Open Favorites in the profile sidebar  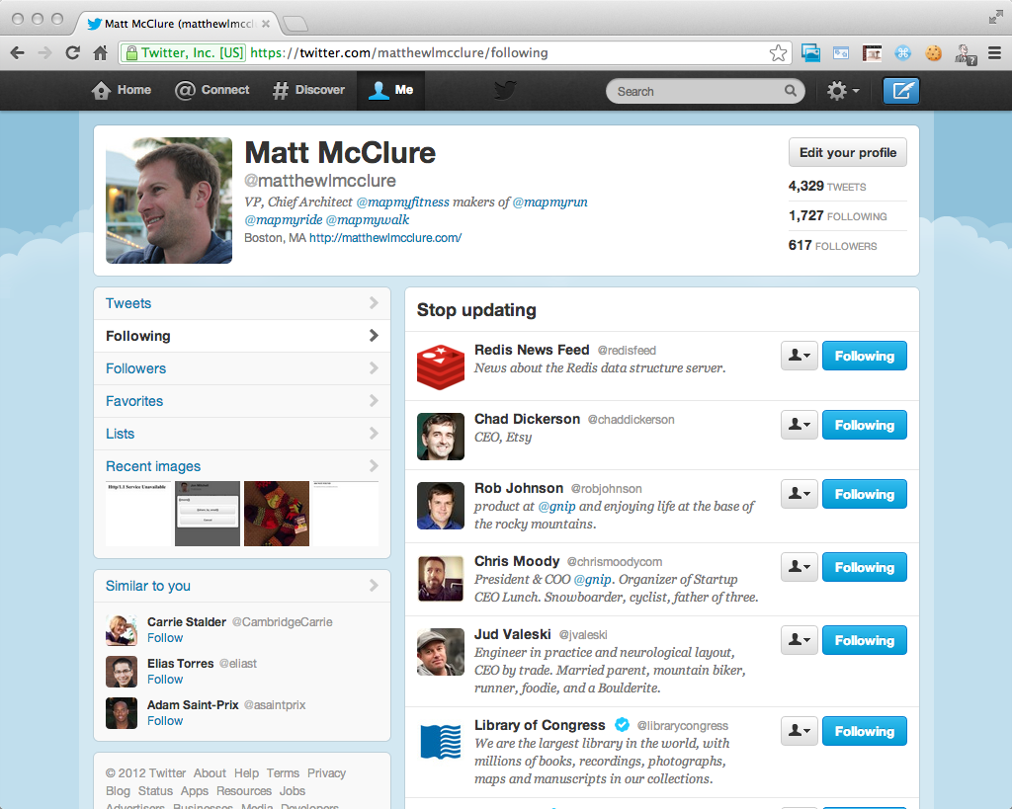(x=242, y=401)
